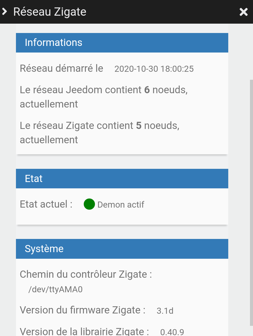Click the "Demon actif" status text

121,205
